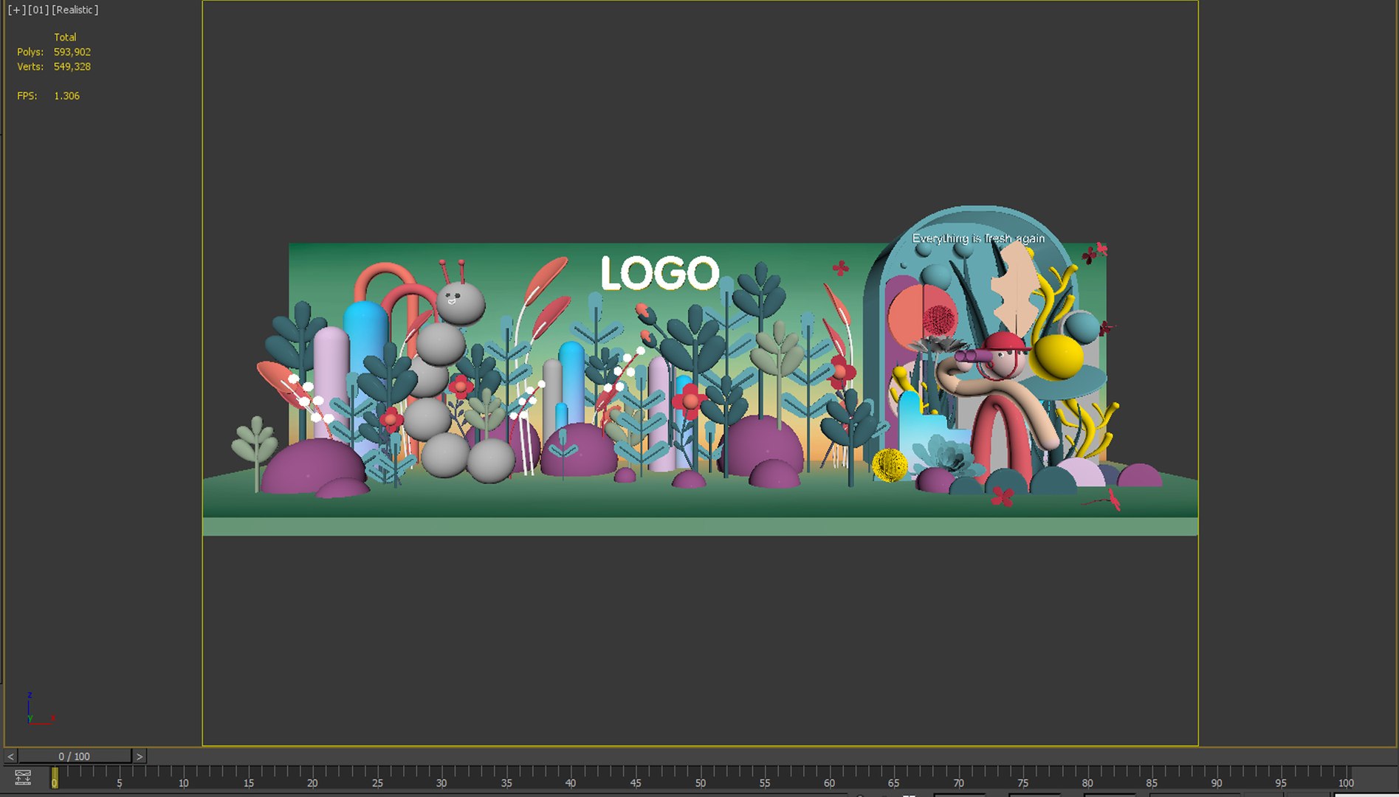Jump to frame 95 on the track bar

tap(1282, 783)
